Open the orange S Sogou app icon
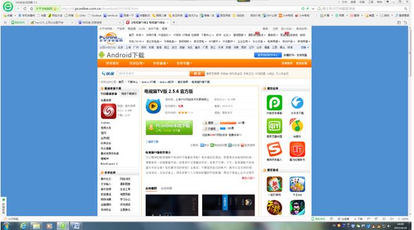Viewport: 414px width, 230px height. [274, 149]
